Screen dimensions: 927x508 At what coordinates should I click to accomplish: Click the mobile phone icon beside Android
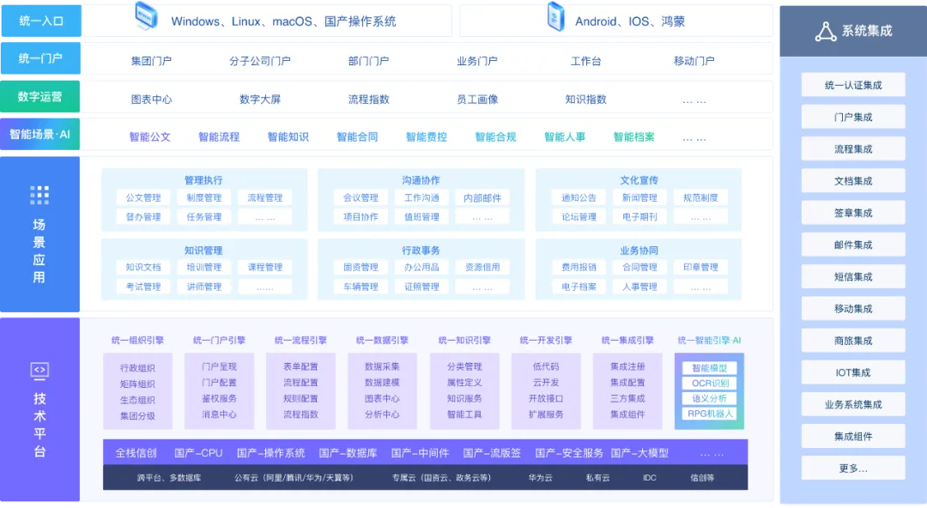coord(555,19)
